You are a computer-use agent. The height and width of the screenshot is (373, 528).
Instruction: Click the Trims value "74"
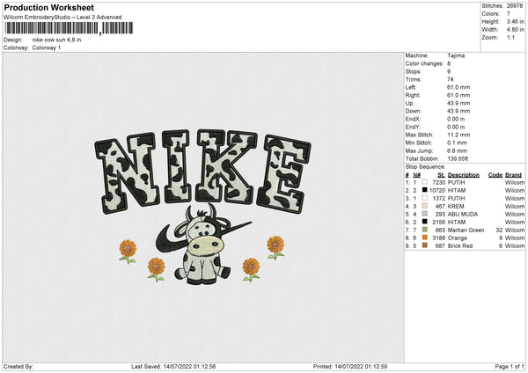pyautogui.click(x=451, y=79)
